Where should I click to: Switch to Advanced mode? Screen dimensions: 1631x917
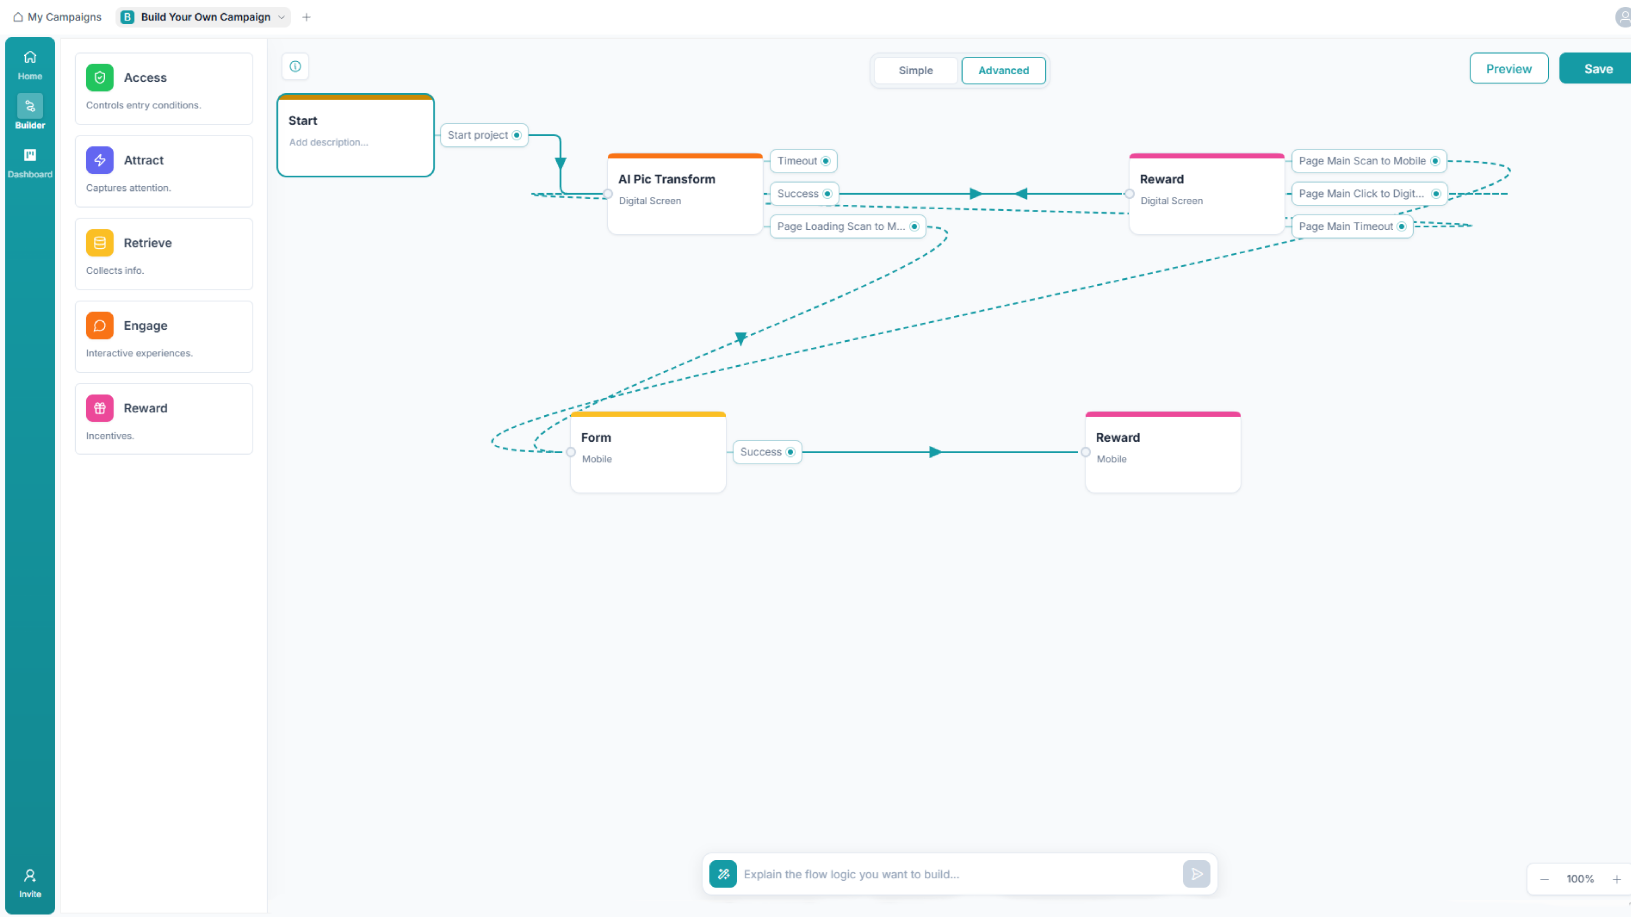click(1004, 70)
